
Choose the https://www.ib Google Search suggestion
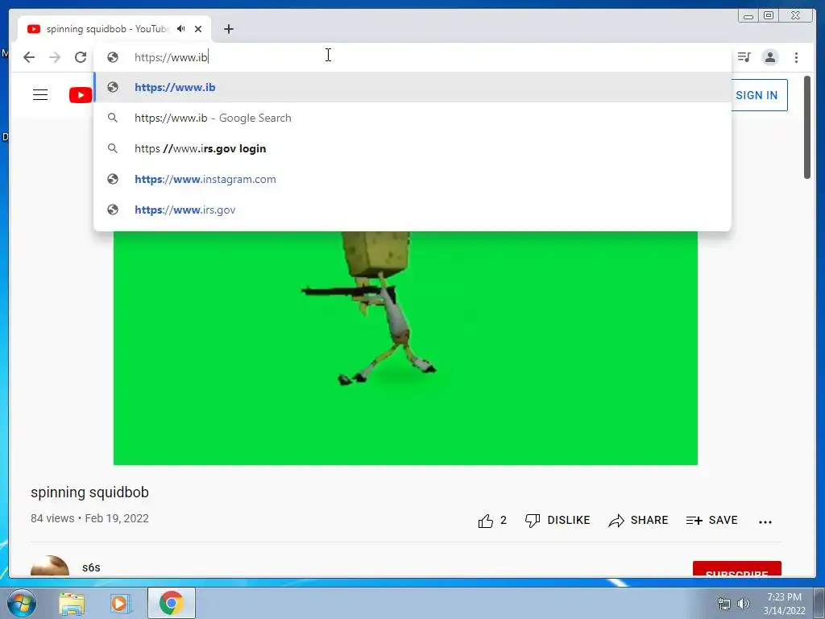(412, 118)
